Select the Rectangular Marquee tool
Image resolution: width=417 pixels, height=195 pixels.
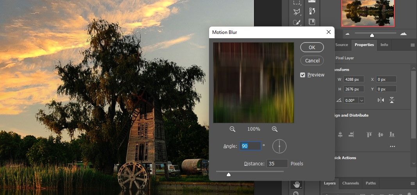pos(297,2)
